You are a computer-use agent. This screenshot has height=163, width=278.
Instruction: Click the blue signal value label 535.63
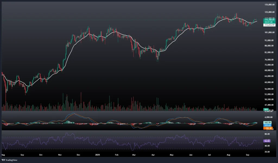pos(267,126)
